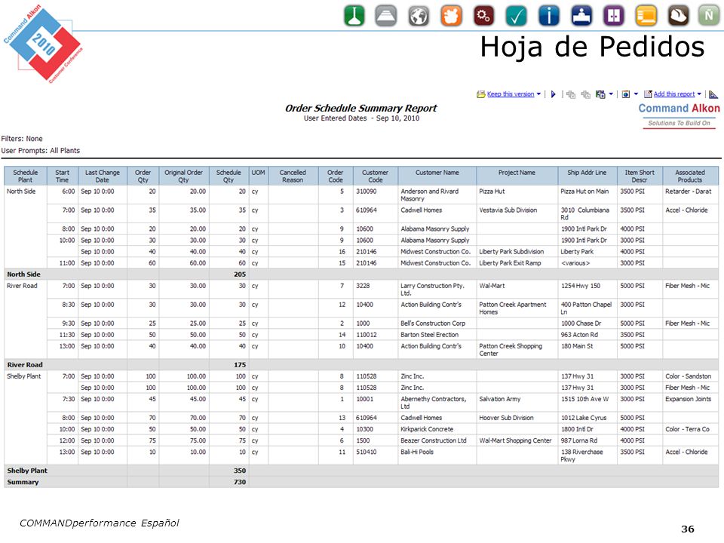Open the orange computer screen icon
This screenshot has width=724, height=543.
(646, 16)
